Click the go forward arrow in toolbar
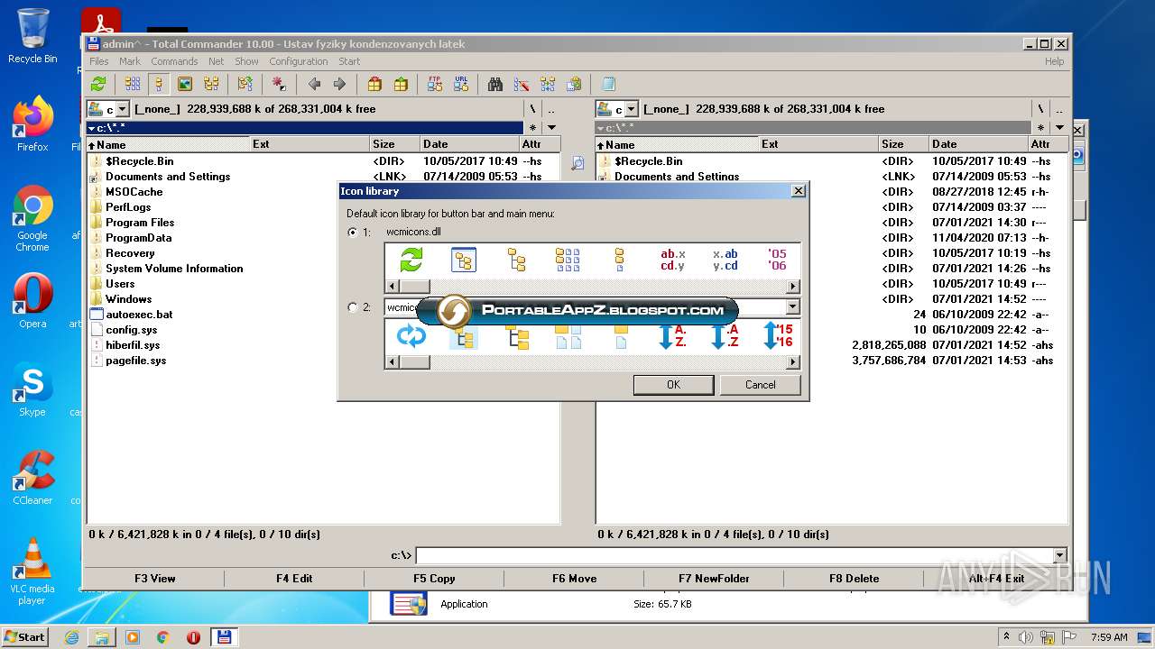This screenshot has width=1155, height=649. [339, 84]
